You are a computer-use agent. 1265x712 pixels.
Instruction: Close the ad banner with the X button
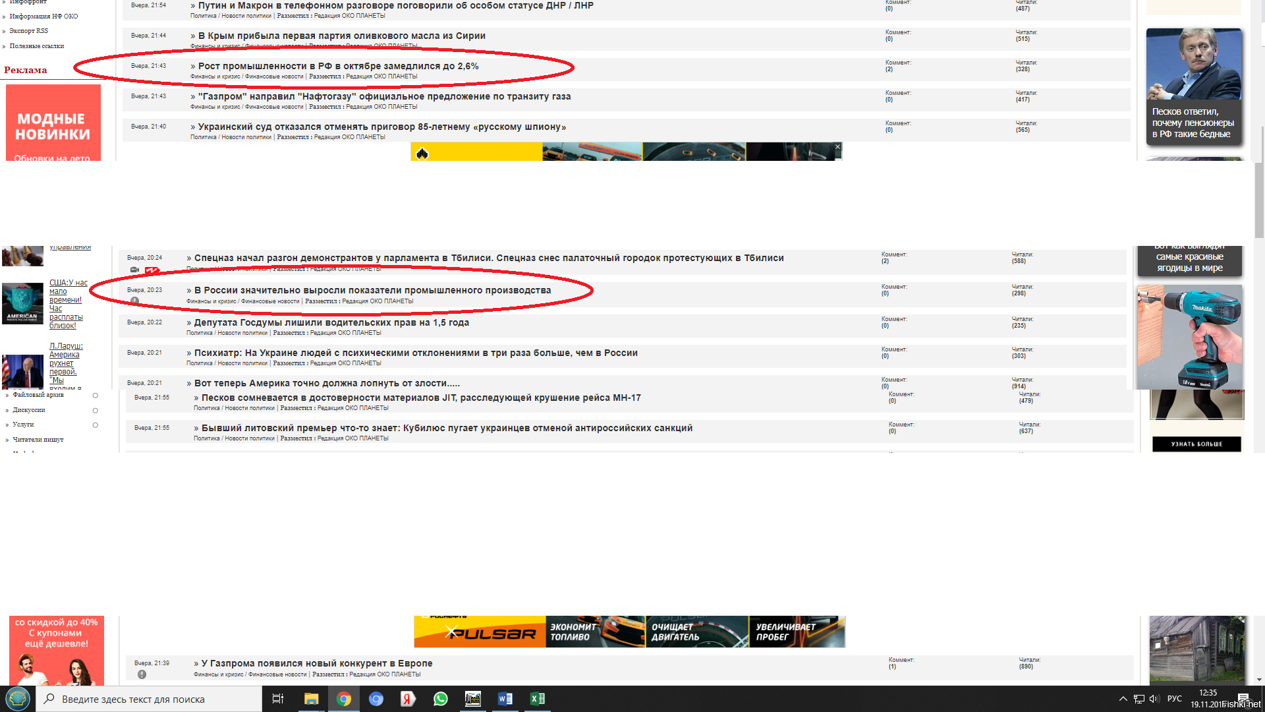tap(837, 147)
